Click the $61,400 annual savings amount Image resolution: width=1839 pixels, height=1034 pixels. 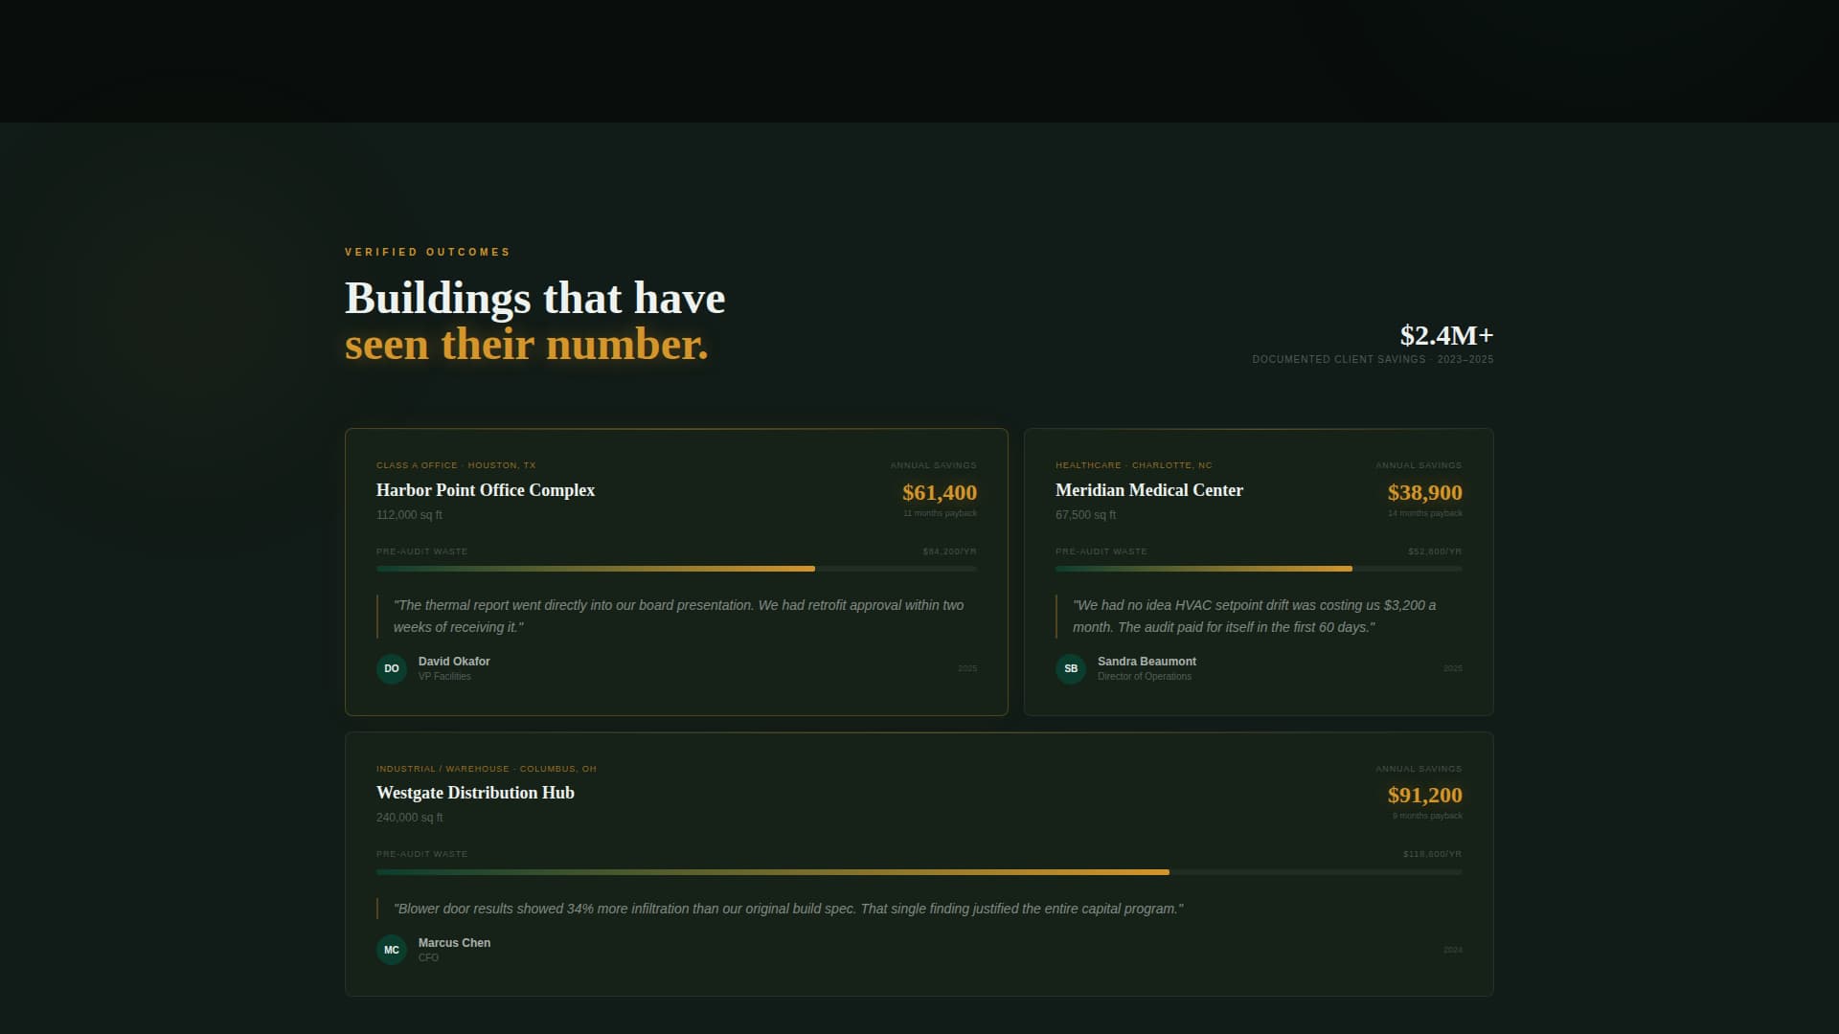(x=938, y=493)
